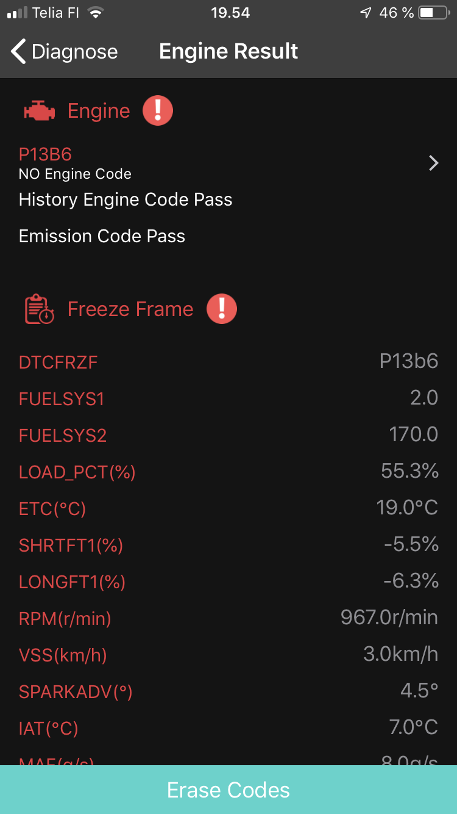Tap the Freeze Frame clipboard icon
The height and width of the screenshot is (814, 457).
tap(40, 309)
